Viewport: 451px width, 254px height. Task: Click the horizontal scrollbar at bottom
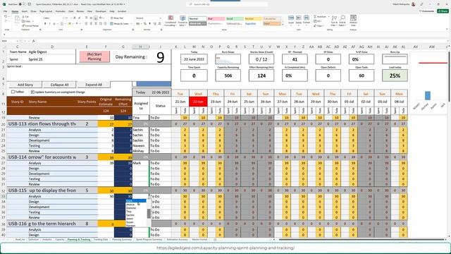[x=362, y=239]
